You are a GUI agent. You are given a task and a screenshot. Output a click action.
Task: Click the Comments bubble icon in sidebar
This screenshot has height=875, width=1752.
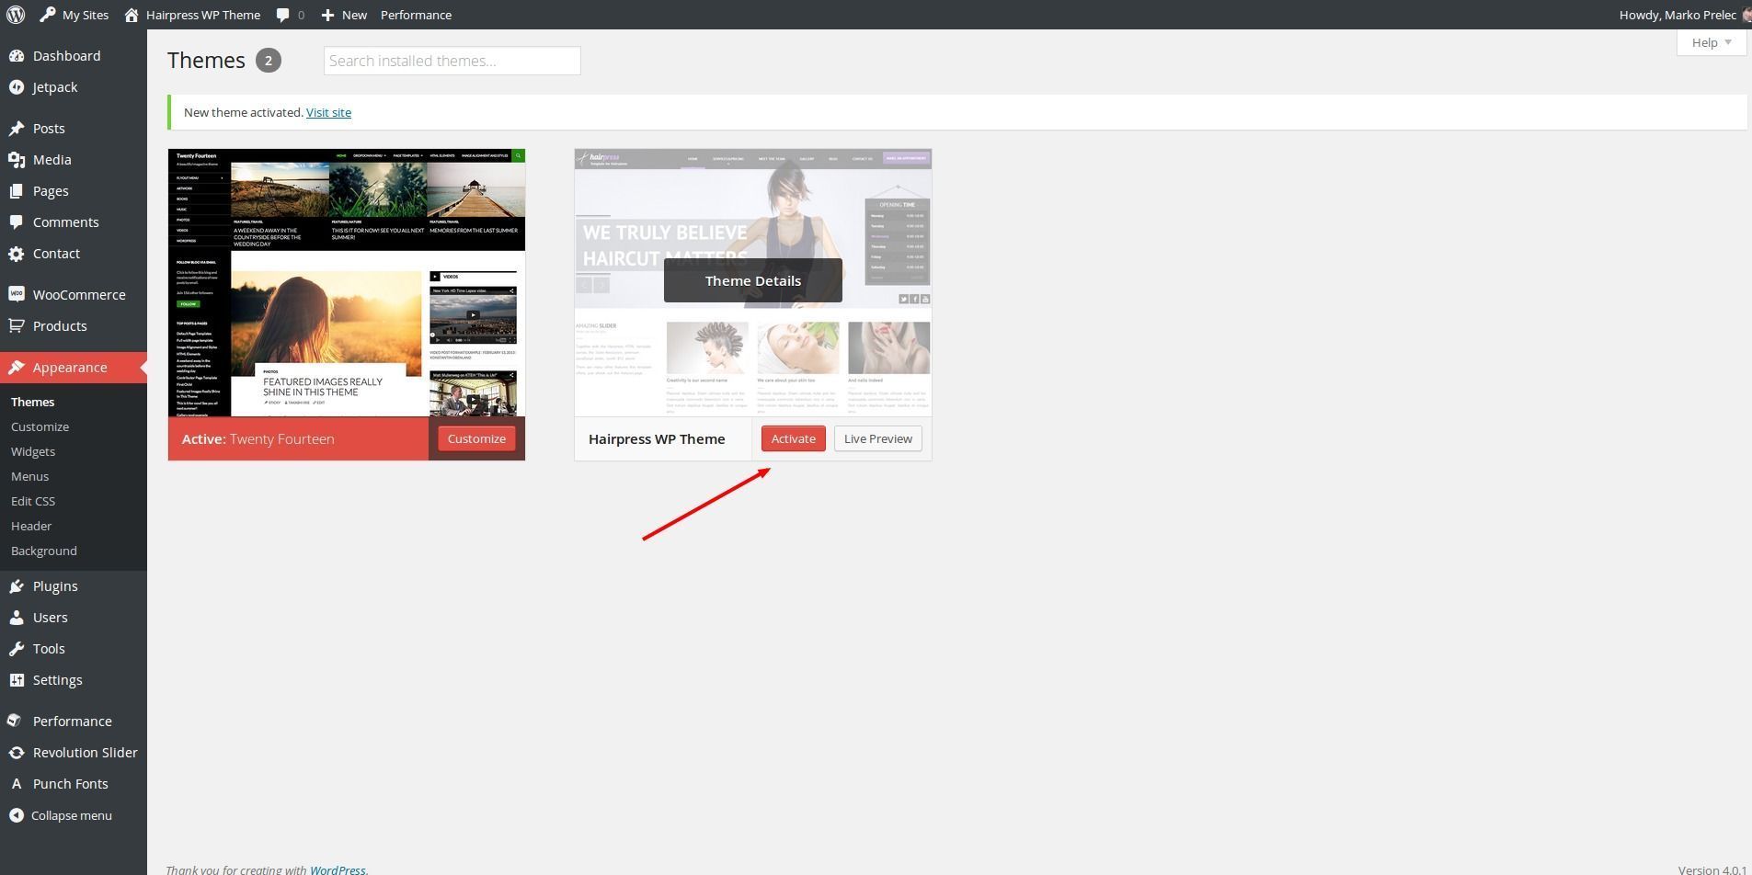17,222
